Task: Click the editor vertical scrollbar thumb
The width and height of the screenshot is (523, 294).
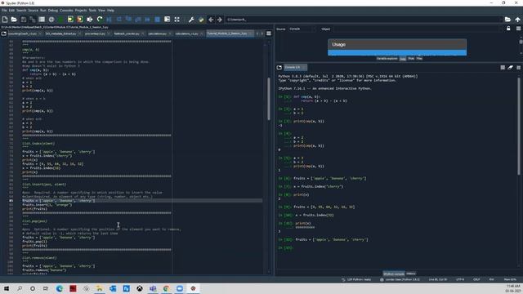Action: pyautogui.click(x=269, y=99)
